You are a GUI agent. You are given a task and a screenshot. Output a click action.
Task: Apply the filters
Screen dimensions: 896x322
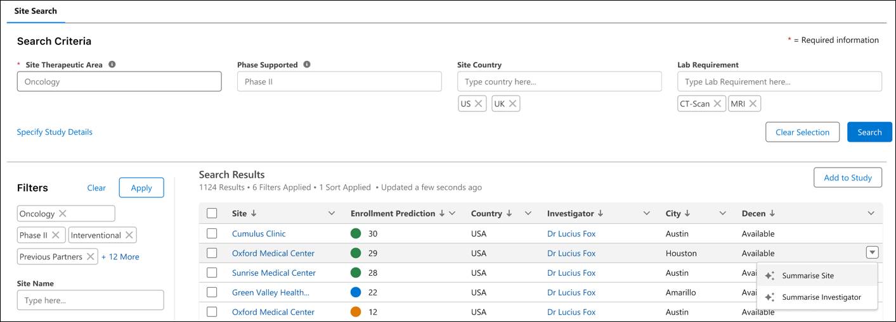coord(141,188)
